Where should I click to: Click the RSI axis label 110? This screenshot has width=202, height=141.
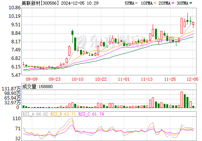point(17,119)
